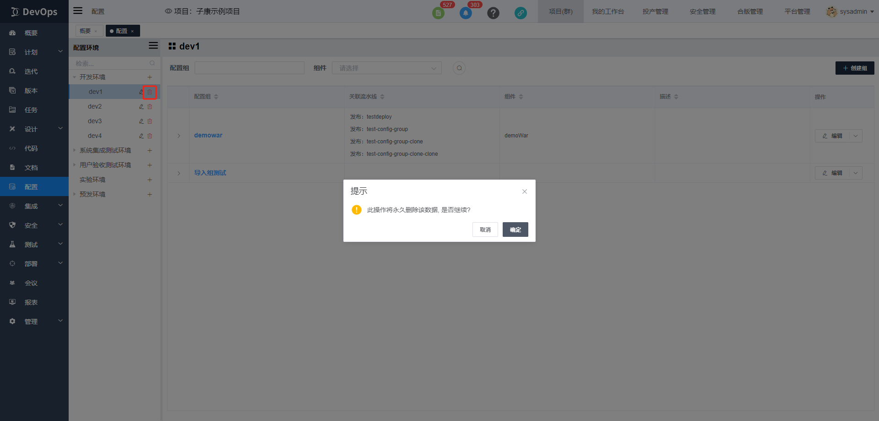879x421 pixels.
Task: Sort the table by 描述 column
Action: coord(676,97)
